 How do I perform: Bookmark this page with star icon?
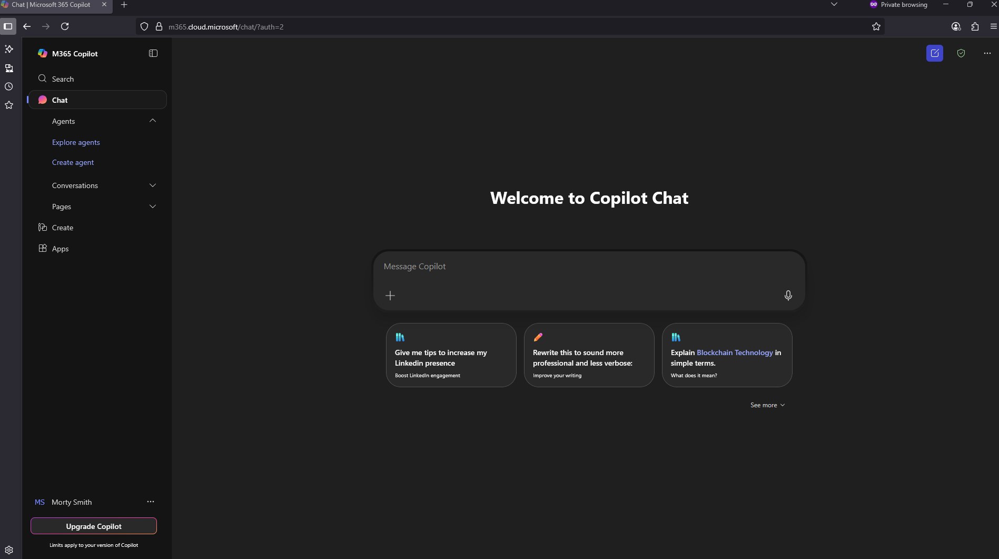(876, 26)
